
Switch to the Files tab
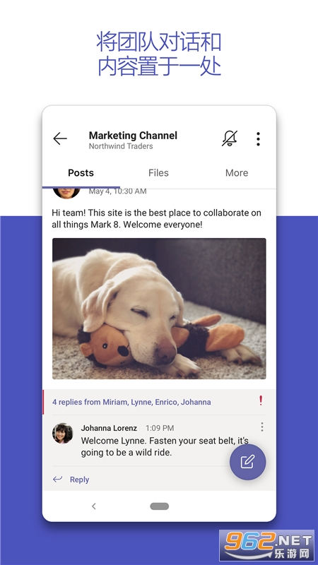point(158,173)
